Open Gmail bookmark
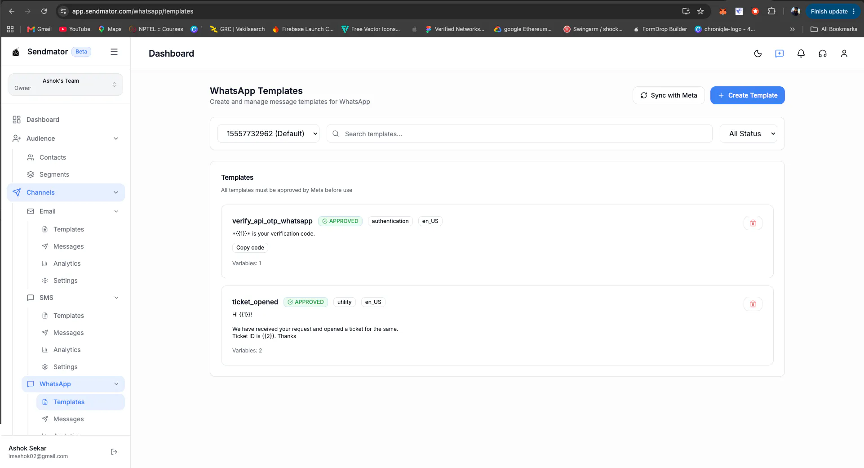This screenshot has height=468, width=864. click(x=40, y=29)
